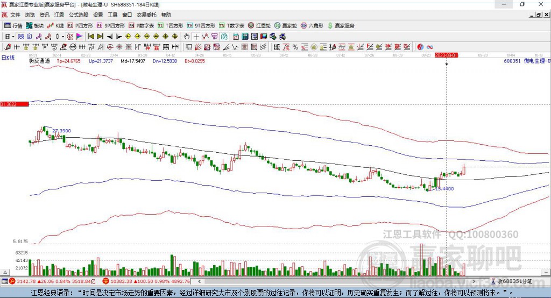This screenshot has width=551, height=298.
Task: Open the 公式选股 menu
Action: [79, 15]
